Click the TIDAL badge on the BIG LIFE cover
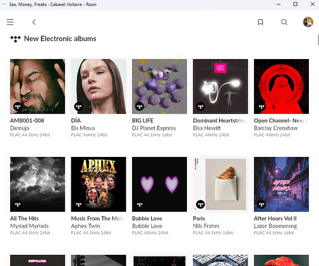The width and height of the screenshot is (319, 266). tap(140, 106)
